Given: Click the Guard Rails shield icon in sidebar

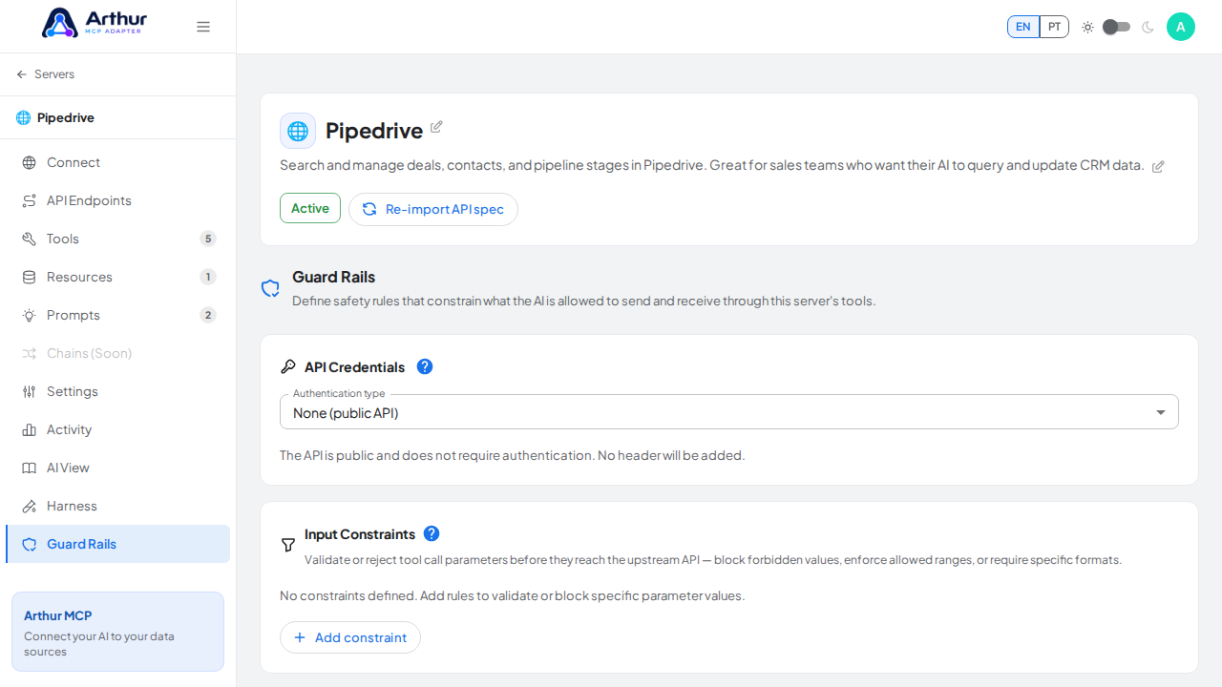Looking at the screenshot, I should click(x=30, y=545).
